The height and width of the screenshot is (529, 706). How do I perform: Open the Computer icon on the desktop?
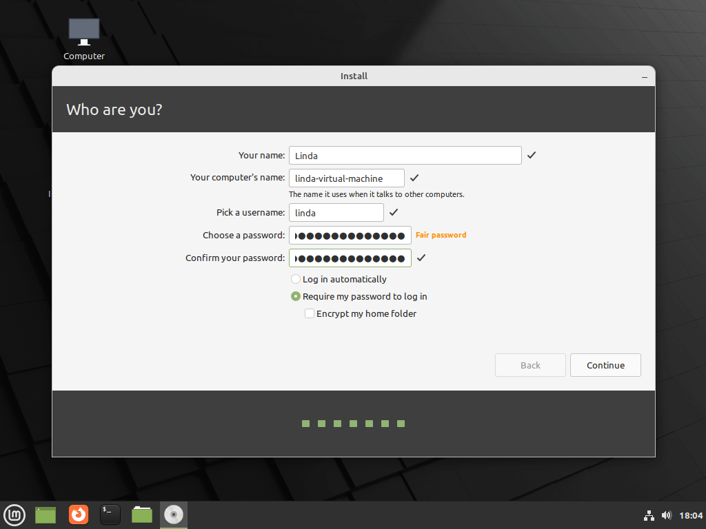pyautogui.click(x=83, y=31)
